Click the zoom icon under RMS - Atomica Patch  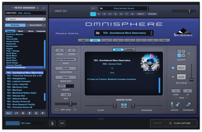click(112, 68)
